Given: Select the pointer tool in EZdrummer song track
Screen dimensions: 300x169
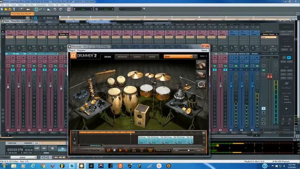Looking at the screenshot, I should pyautogui.click(x=75, y=138).
